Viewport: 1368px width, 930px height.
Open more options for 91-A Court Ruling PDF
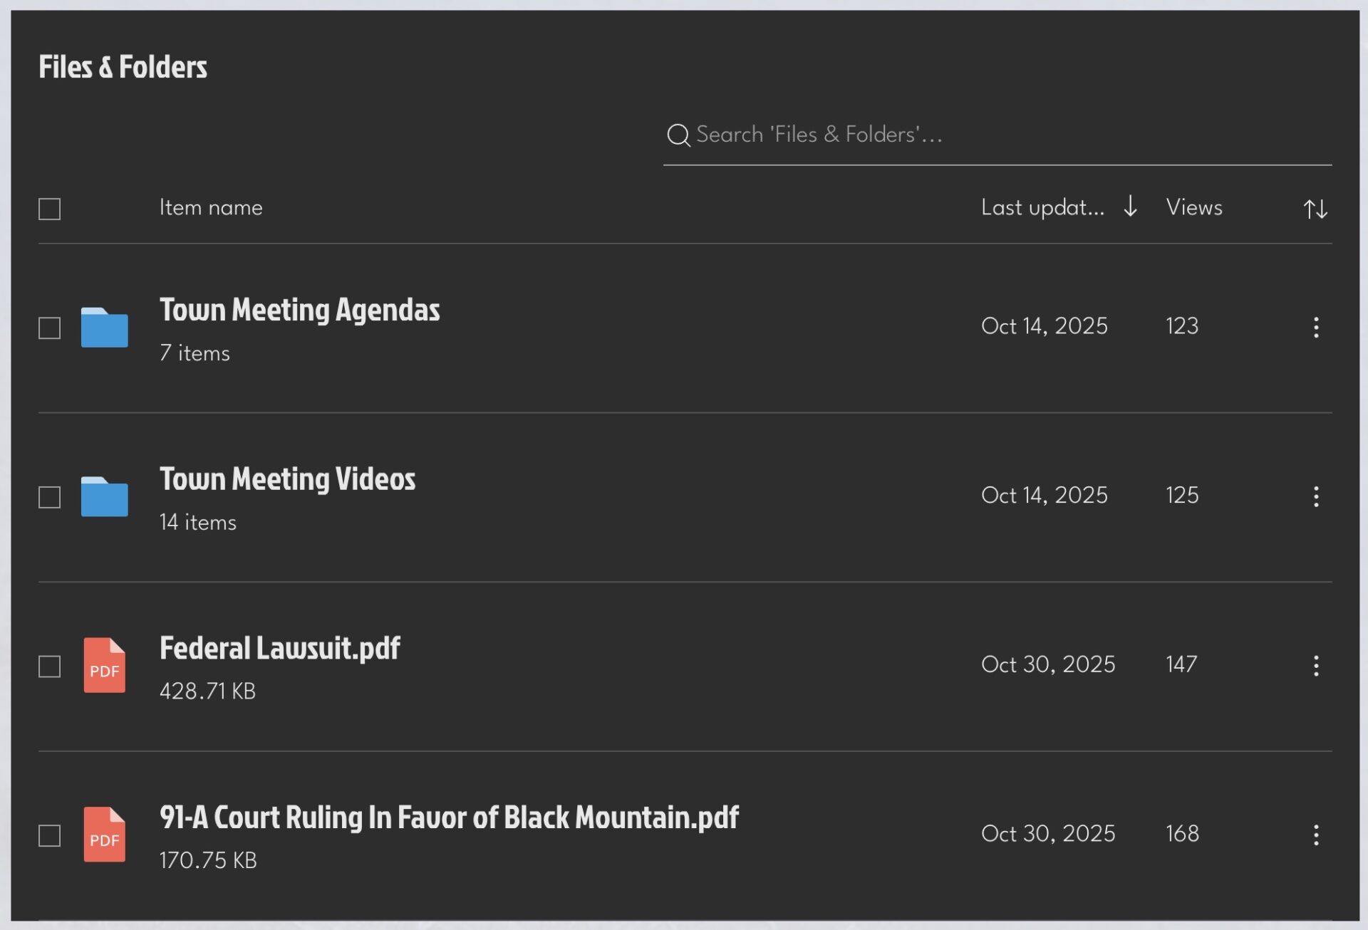(1315, 835)
